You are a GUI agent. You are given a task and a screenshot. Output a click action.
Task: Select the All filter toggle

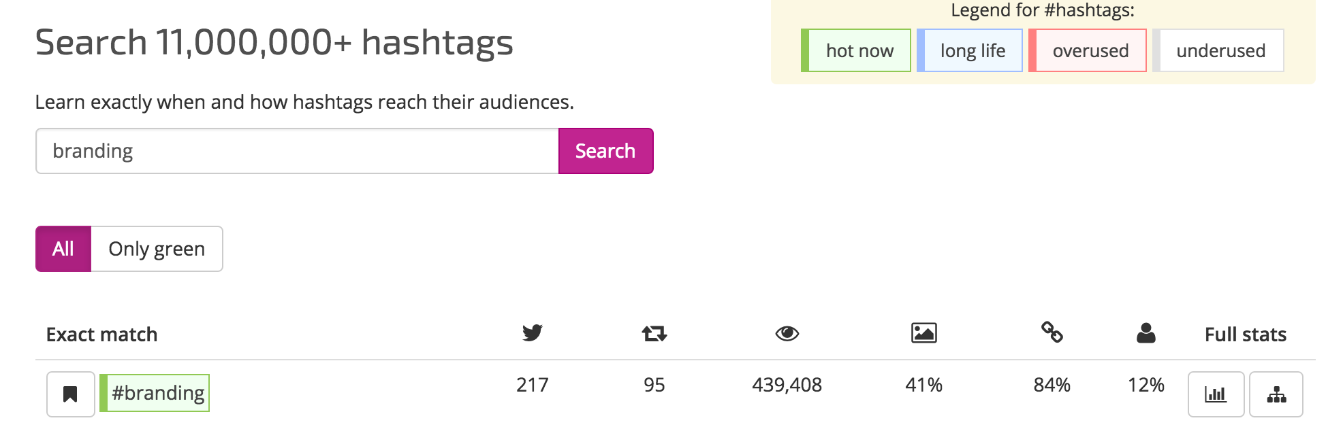click(63, 249)
